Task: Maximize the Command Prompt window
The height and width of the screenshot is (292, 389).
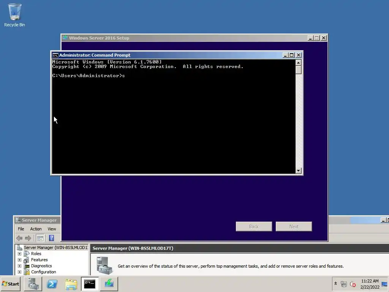Action: coord(292,55)
